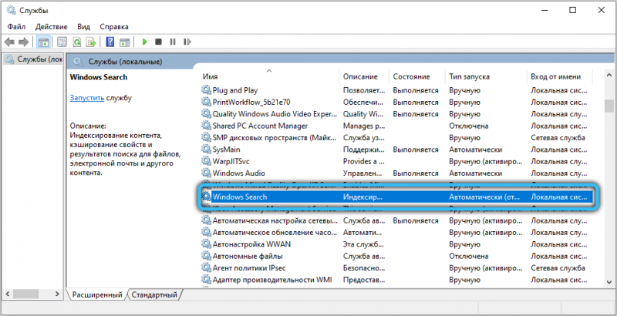Click gear icon beside WarpJITSvc
This screenshot has height=316, width=617.
206,161
